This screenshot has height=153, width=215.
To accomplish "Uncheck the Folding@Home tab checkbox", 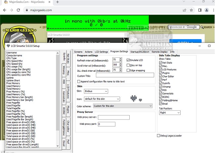I will 160,100.
